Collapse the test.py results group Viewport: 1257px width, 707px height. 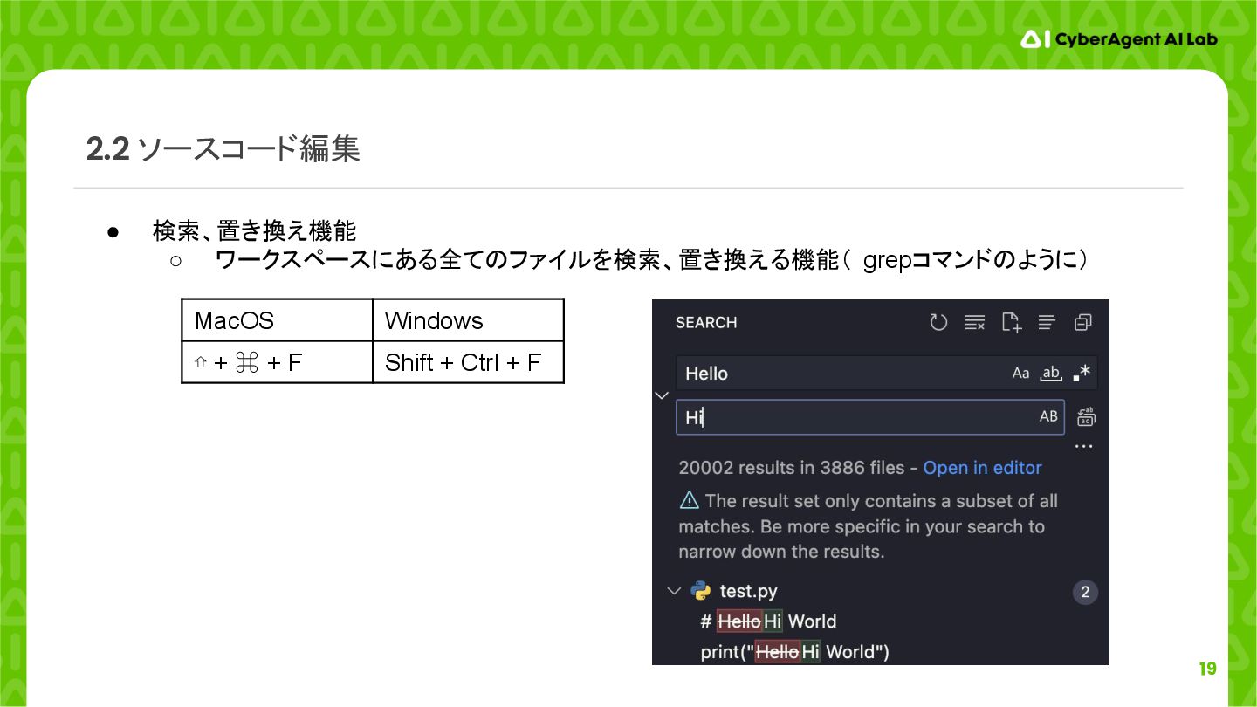click(x=674, y=591)
